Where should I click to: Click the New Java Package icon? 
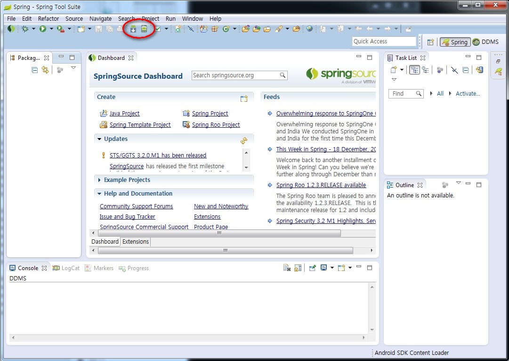pyautogui.click(x=215, y=29)
